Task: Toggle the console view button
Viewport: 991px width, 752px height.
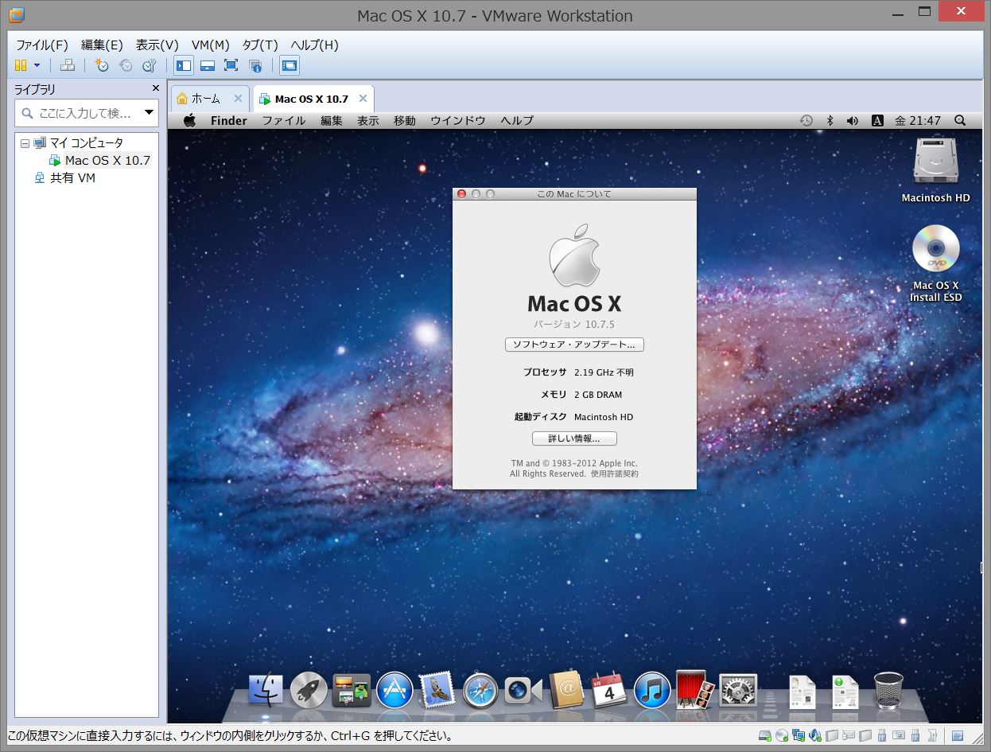Action: (289, 65)
